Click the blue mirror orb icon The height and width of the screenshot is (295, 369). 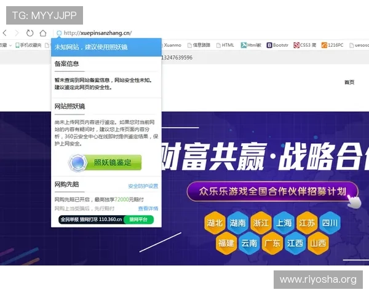tap(77, 162)
